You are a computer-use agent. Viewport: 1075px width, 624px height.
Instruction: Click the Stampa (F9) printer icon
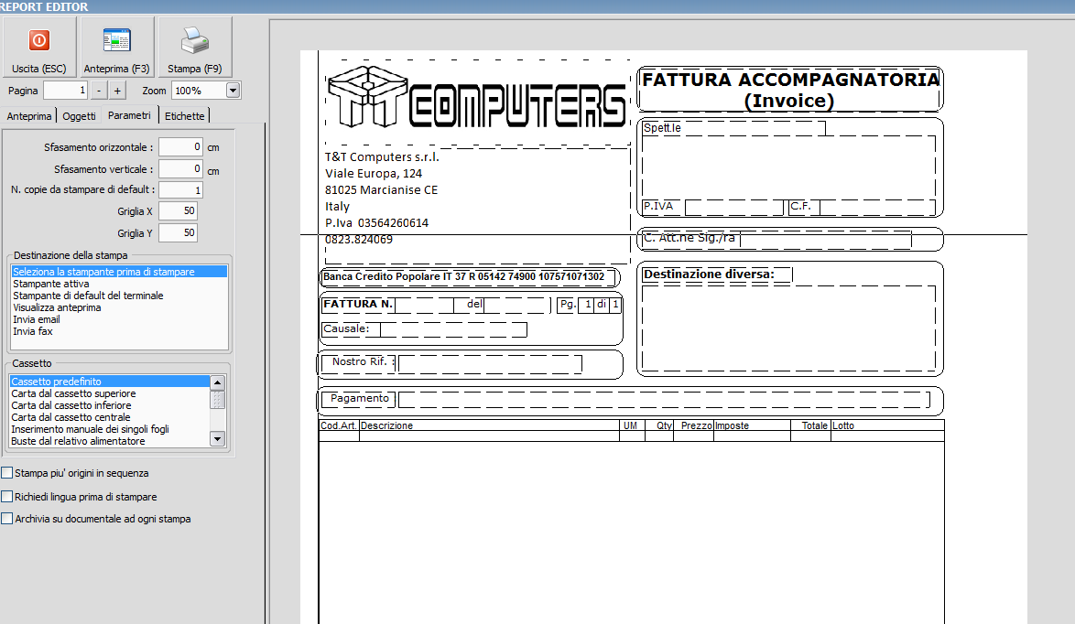195,40
